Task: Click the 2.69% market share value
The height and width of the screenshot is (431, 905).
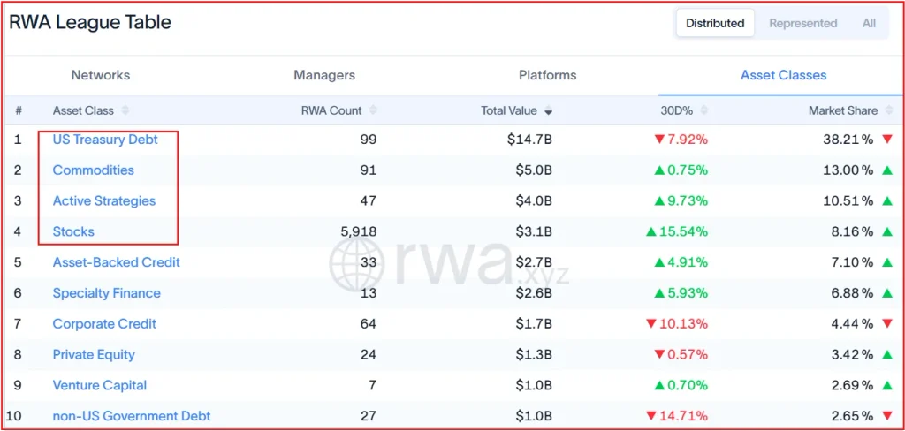Action: [852, 385]
